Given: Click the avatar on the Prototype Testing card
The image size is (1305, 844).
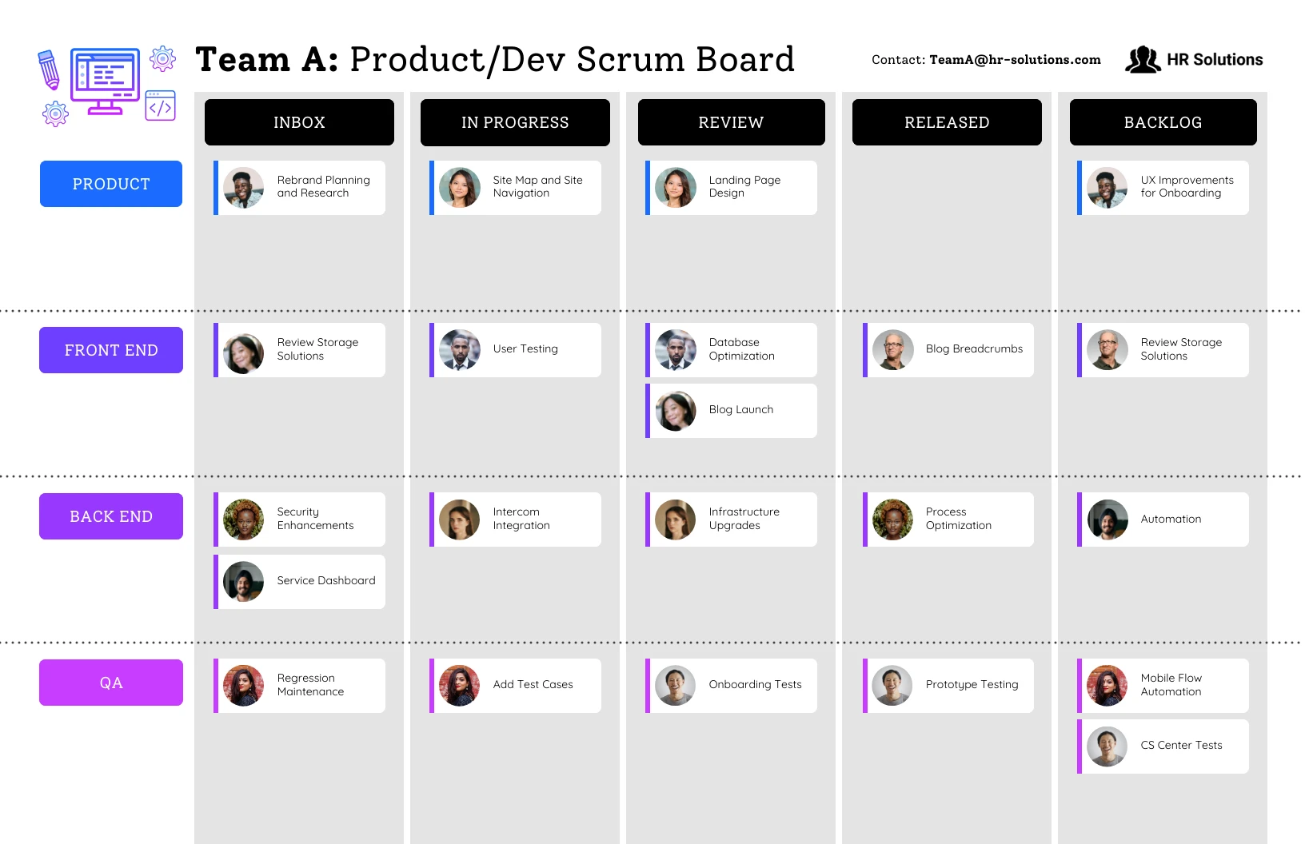Looking at the screenshot, I should click(892, 685).
